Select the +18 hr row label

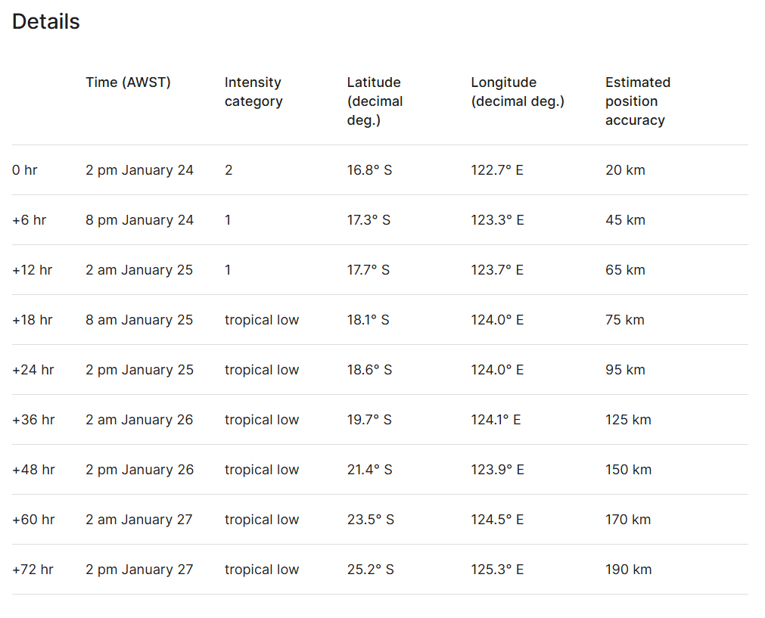(x=33, y=320)
